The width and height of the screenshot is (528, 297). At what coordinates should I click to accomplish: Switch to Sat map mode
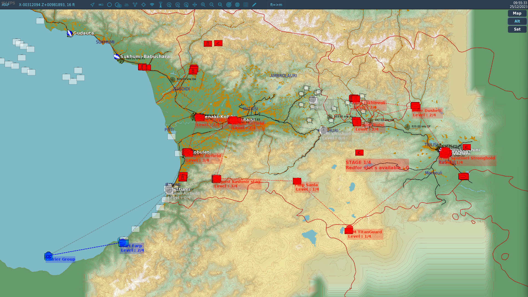coord(517,29)
